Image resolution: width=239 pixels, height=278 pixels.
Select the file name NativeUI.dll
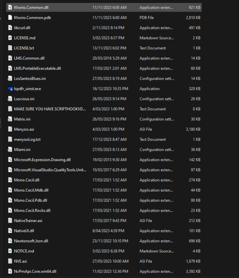(x=24, y=231)
